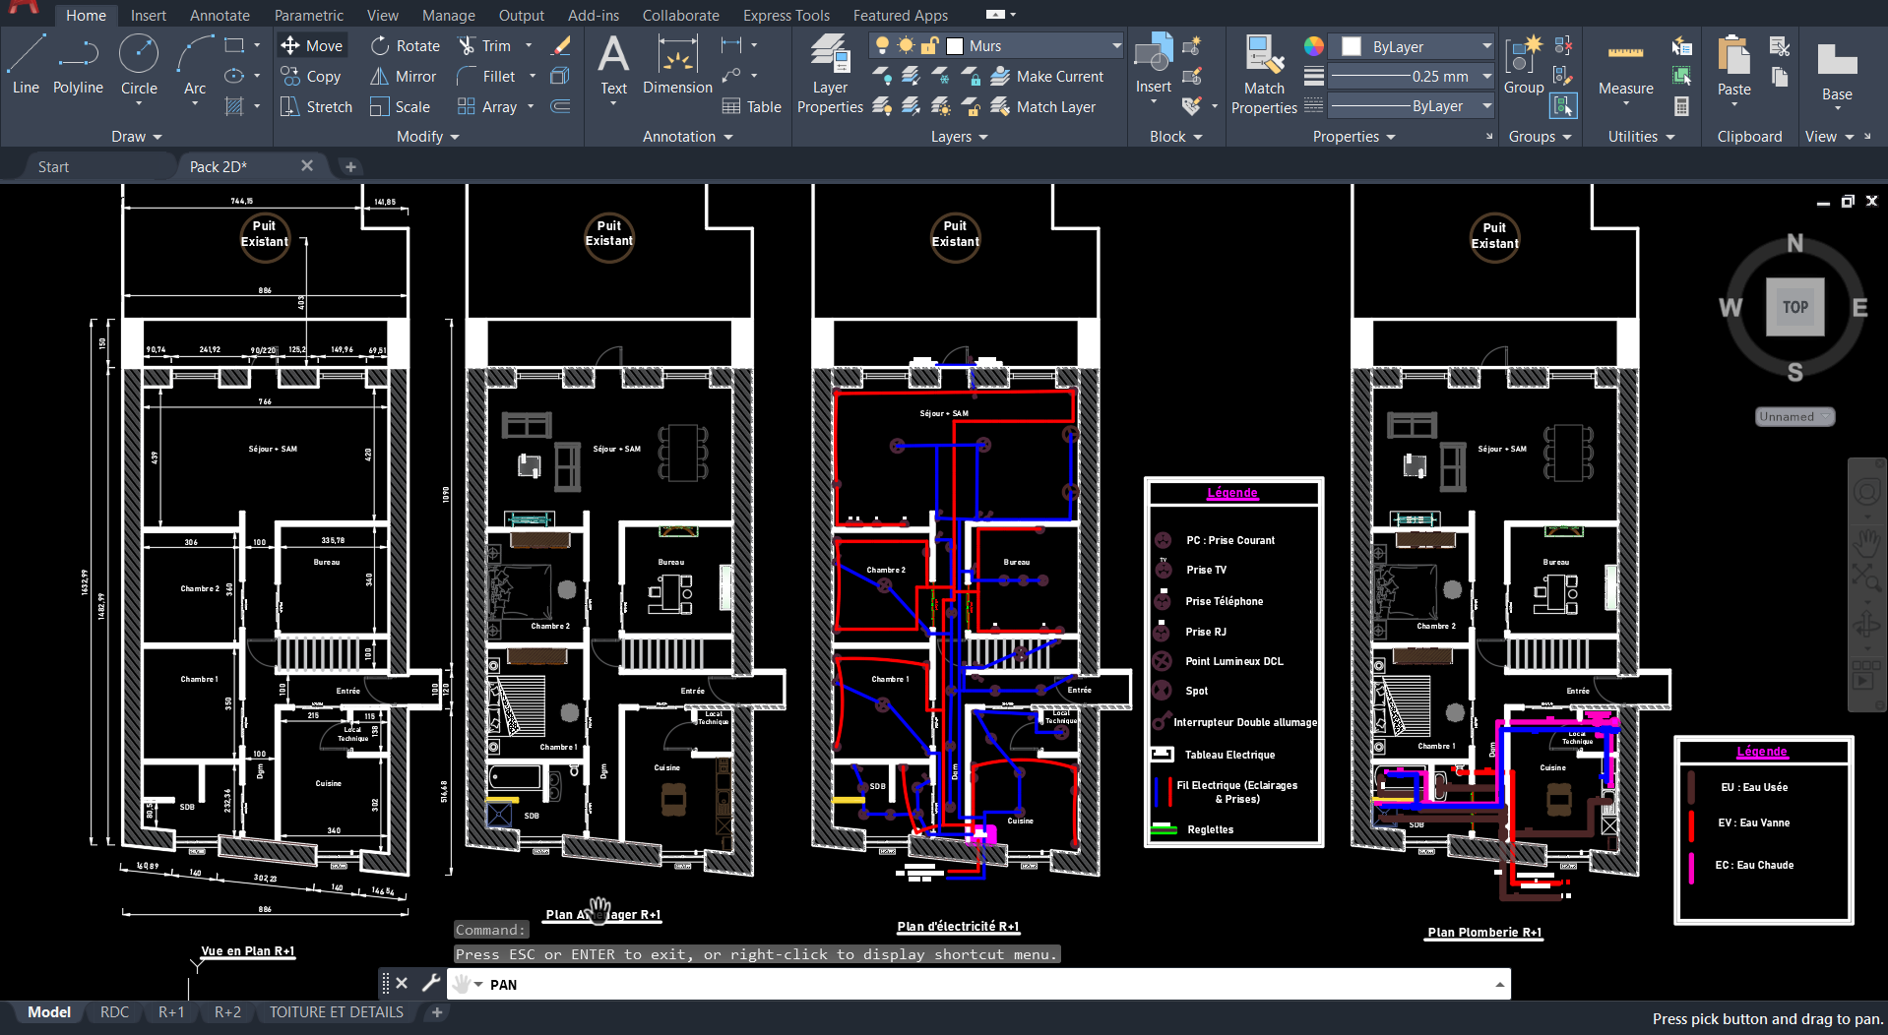Toggle the Murs layer lightbulb on/off

(882, 46)
